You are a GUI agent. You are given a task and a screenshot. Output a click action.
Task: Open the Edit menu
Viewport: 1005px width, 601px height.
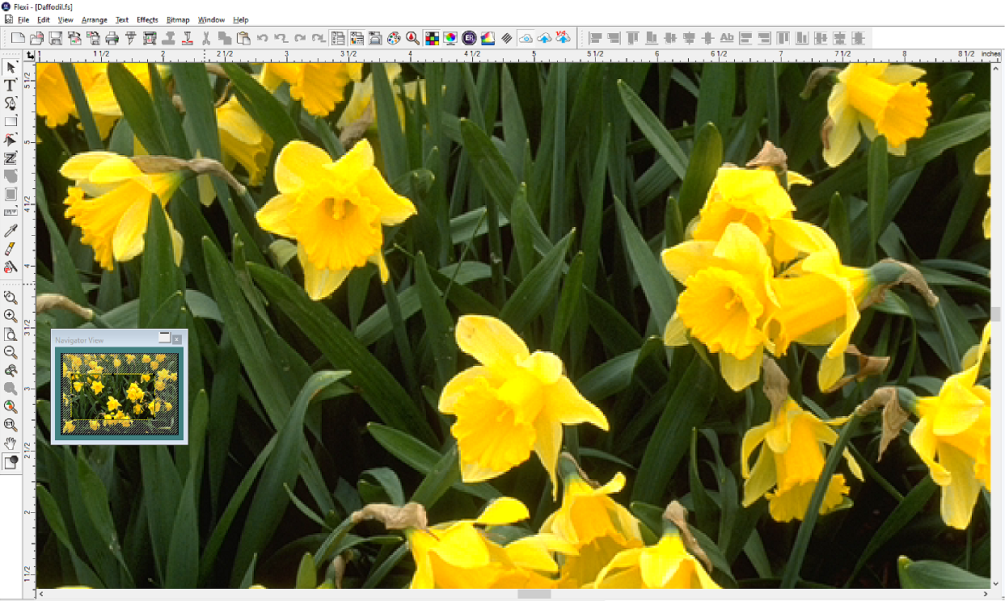point(43,19)
